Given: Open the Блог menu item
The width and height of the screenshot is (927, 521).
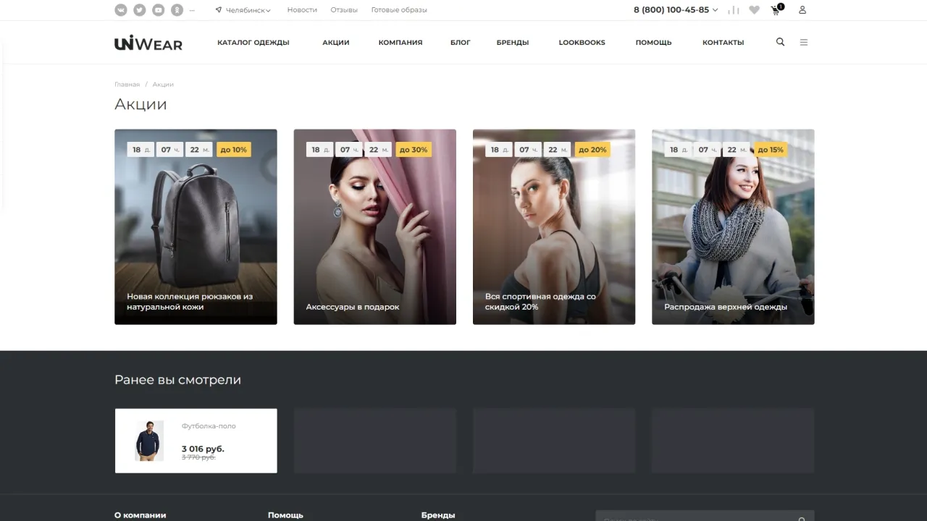Looking at the screenshot, I should (x=461, y=43).
